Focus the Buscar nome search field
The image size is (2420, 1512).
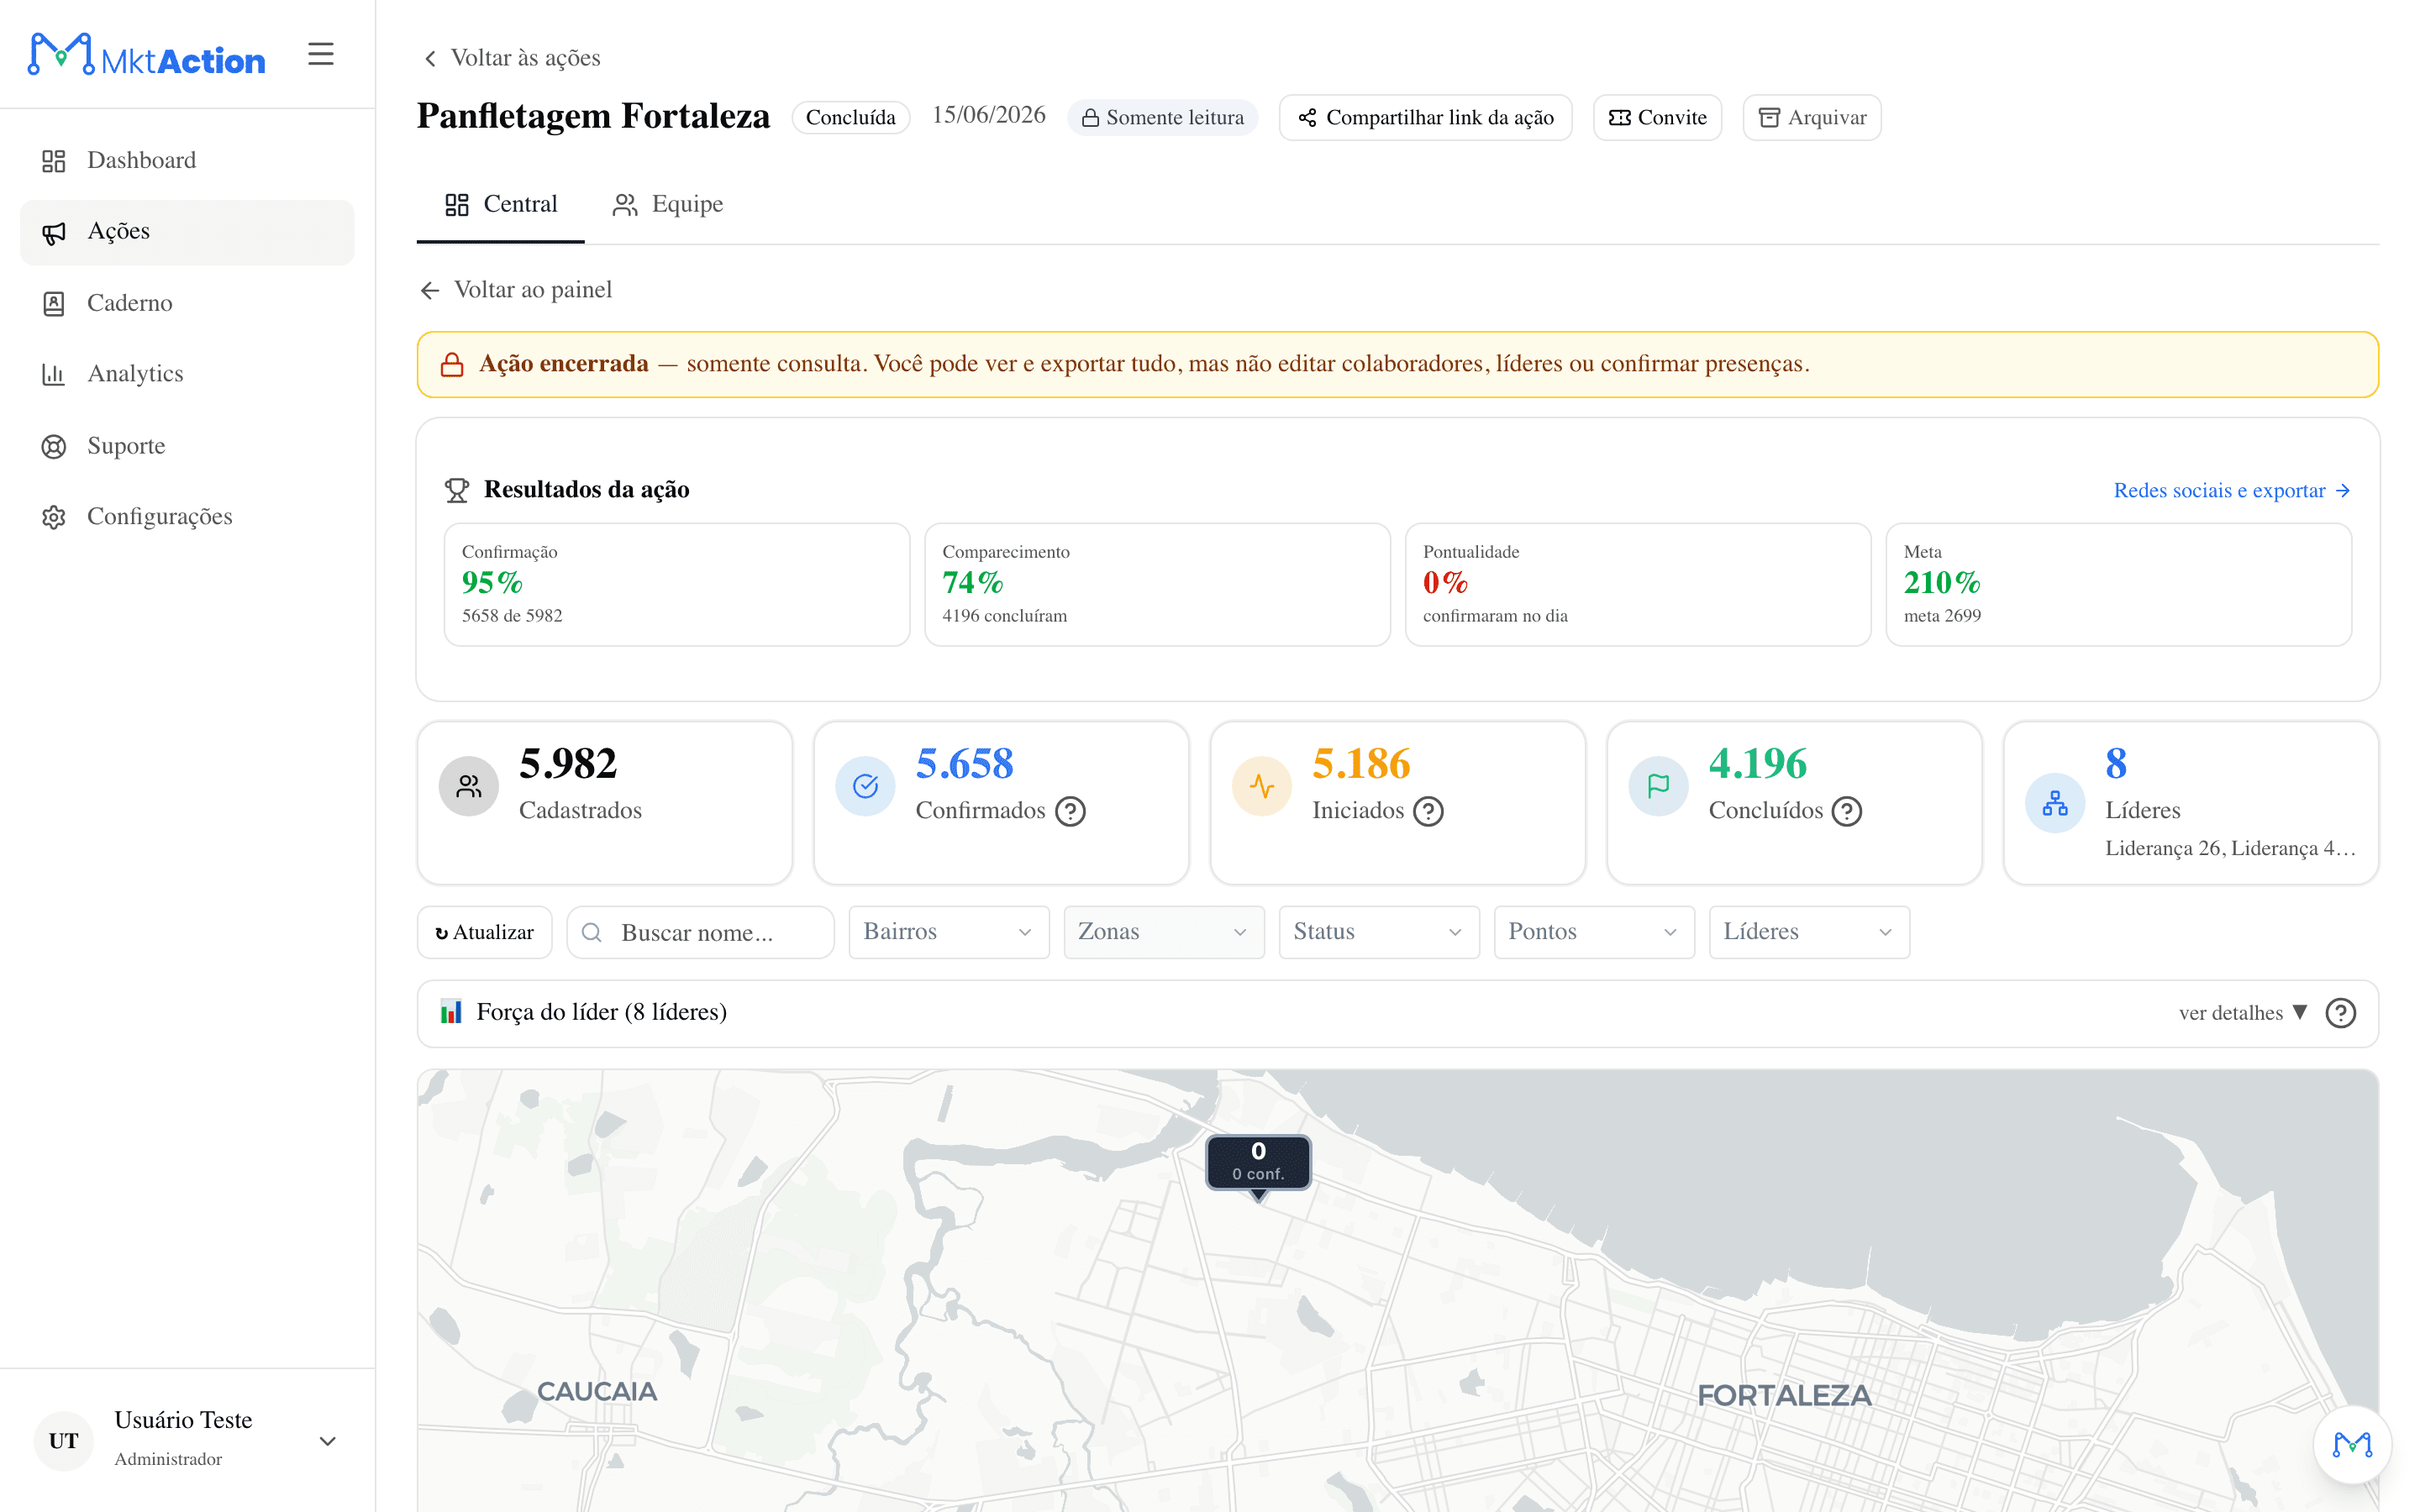coord(700,932)
